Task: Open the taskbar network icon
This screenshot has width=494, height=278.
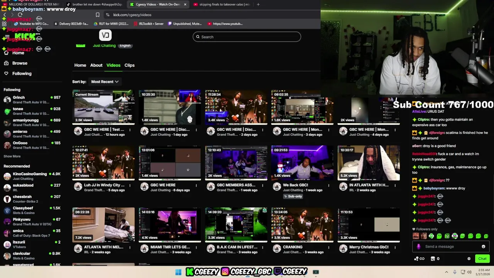Action: (x=463, y=272)
